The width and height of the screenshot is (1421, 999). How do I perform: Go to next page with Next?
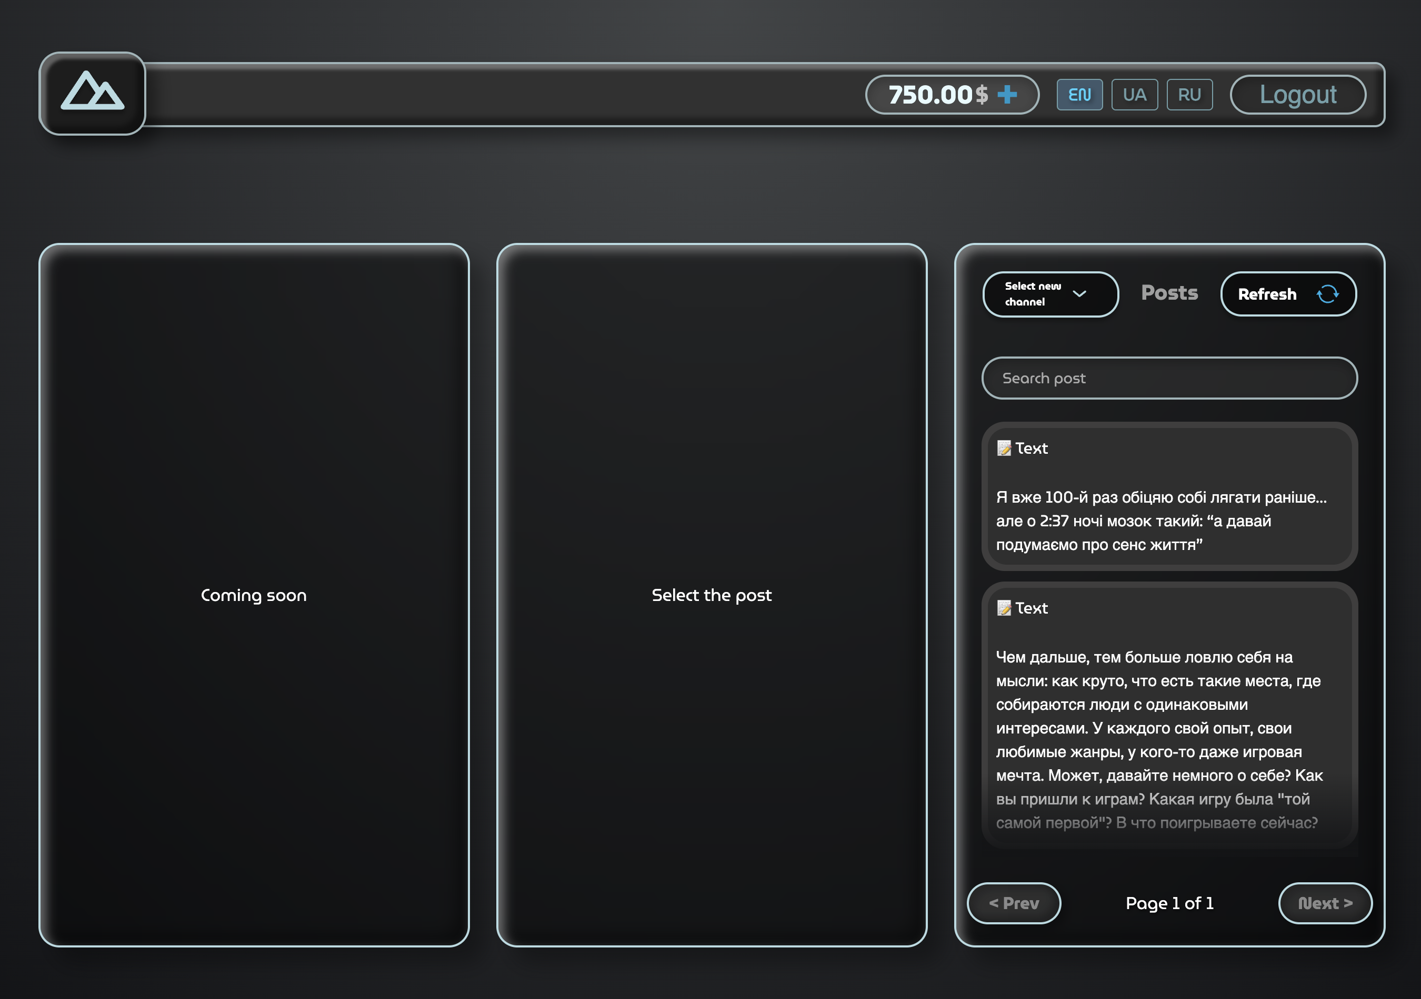[x=1325, y=903]
